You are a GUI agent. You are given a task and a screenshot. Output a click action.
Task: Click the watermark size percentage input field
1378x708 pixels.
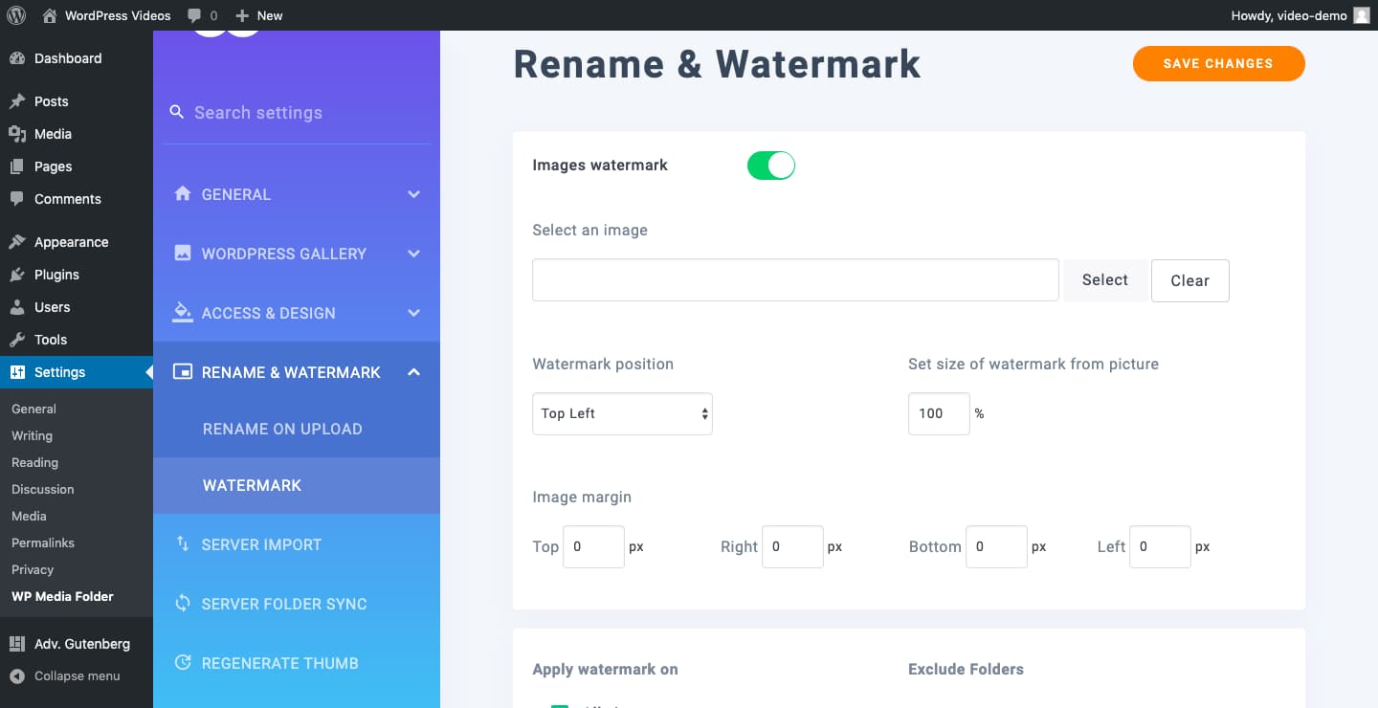tap(938, 413)
